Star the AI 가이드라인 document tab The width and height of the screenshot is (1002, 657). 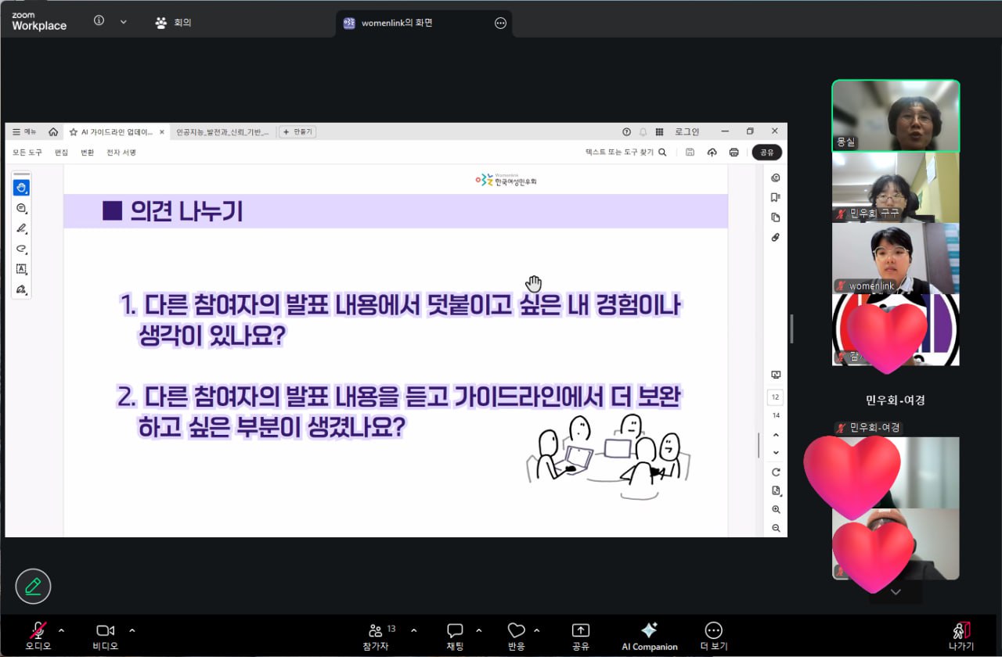(x=74, y=132)
